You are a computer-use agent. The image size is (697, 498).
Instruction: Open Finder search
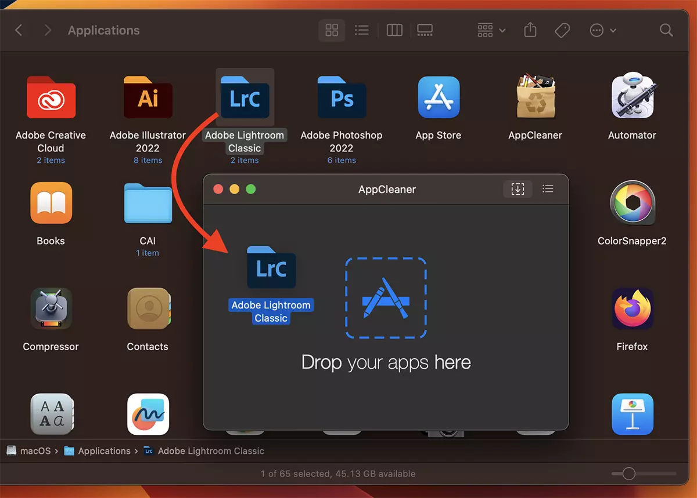coord(666,30)
